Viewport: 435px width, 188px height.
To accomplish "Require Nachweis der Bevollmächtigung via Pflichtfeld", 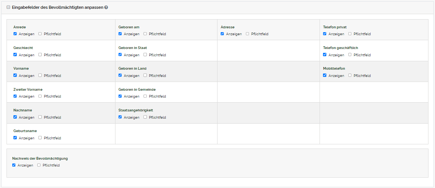I will coord(39,165).
